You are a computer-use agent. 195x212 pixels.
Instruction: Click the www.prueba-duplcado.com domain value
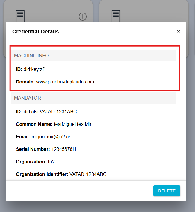(x=65, y=82)
